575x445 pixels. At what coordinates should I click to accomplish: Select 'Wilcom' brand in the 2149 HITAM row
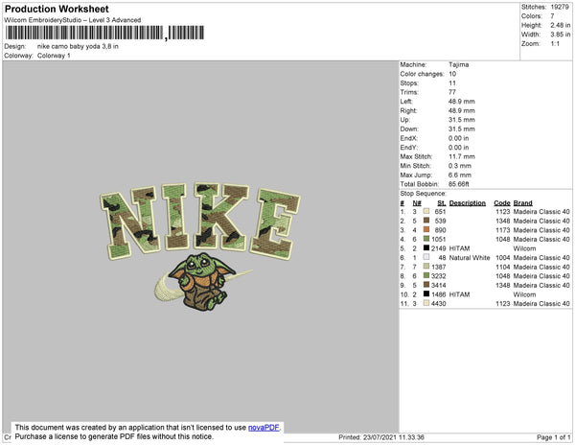click(x=524, y=248)
